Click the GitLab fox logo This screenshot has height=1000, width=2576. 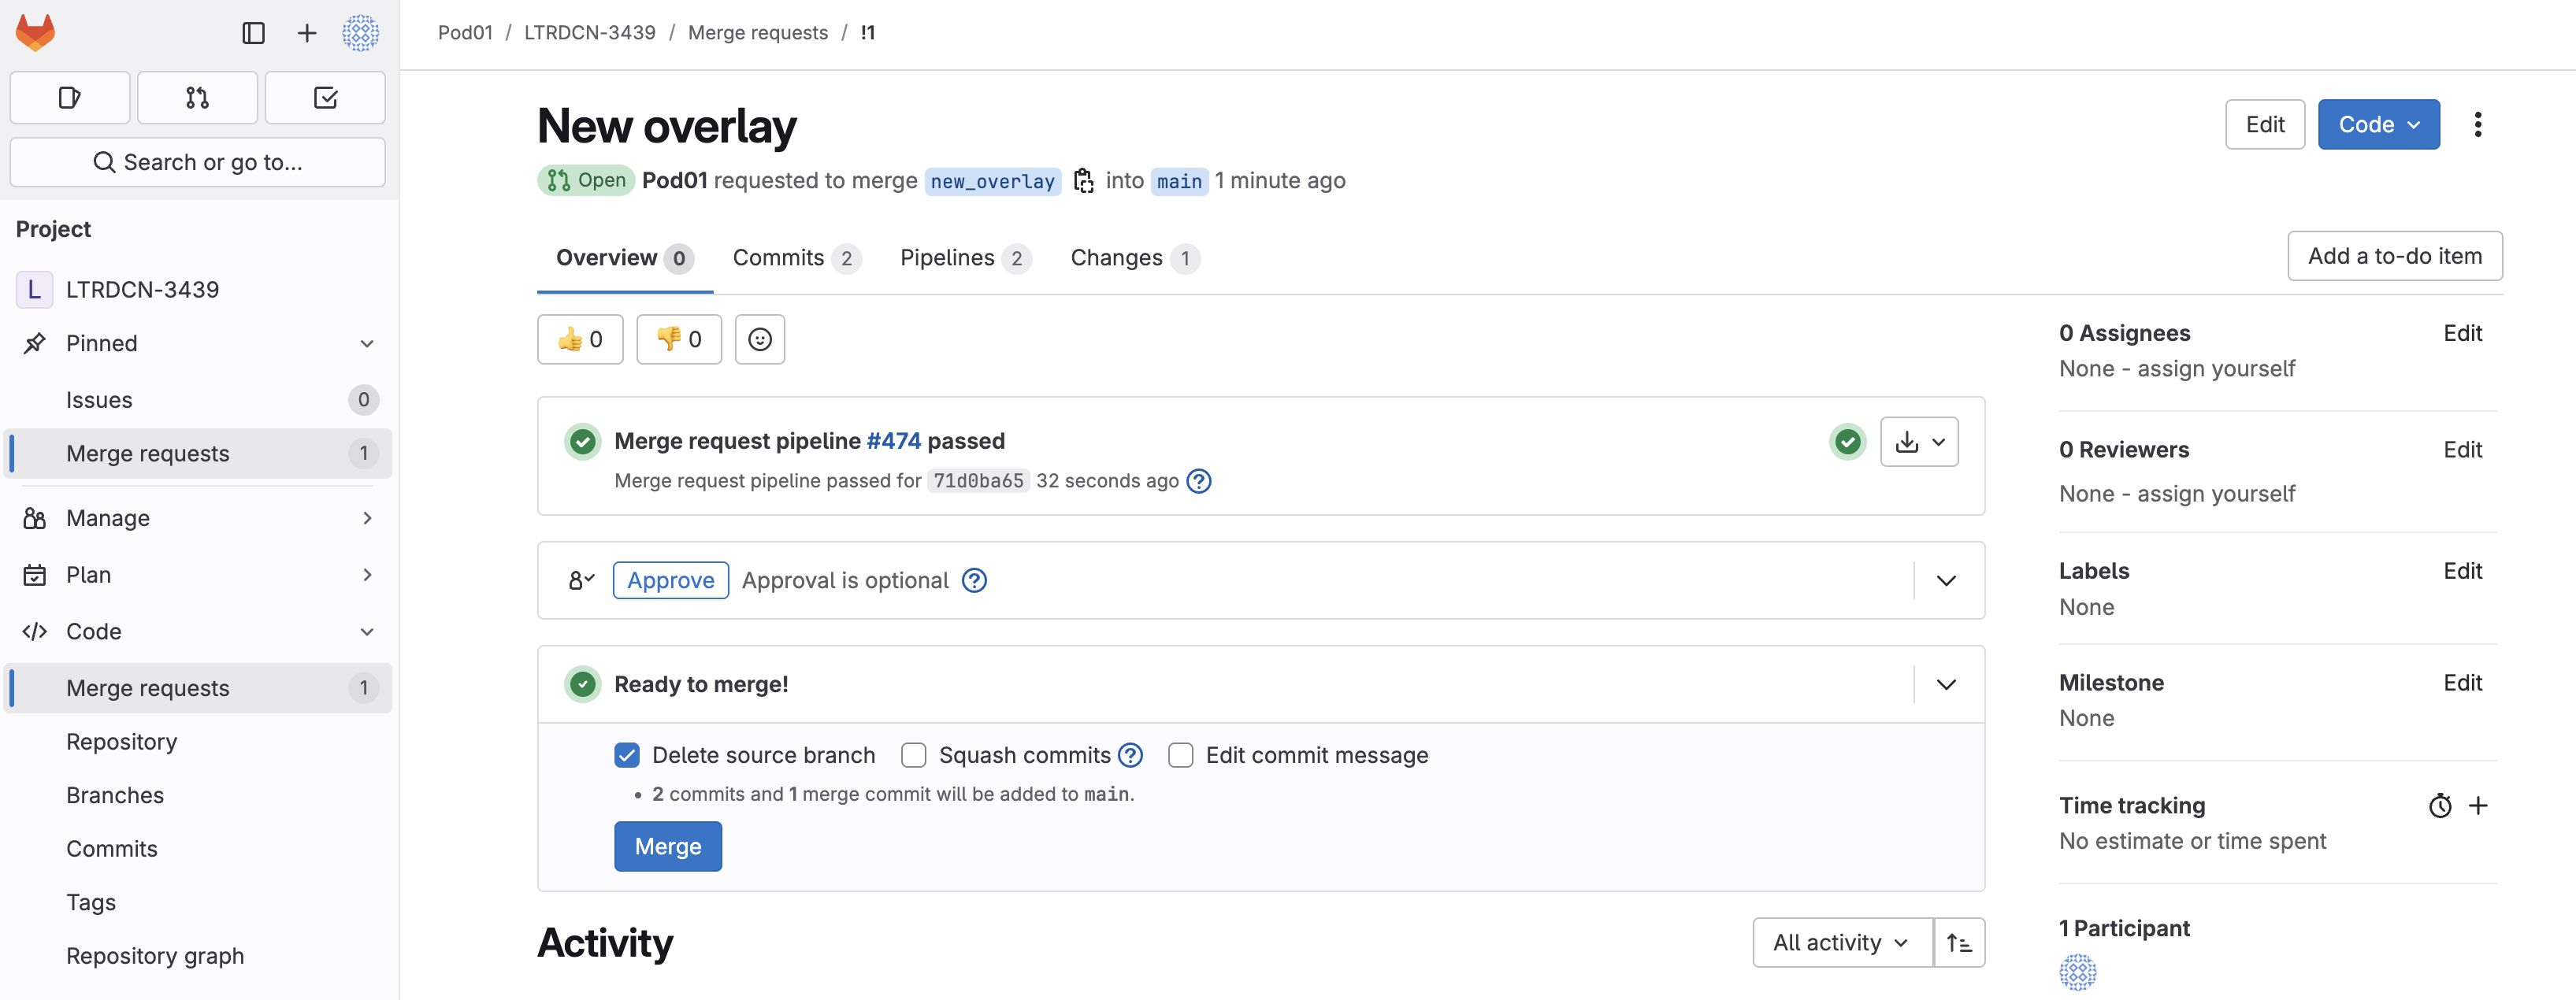click(x=35, y=33)
